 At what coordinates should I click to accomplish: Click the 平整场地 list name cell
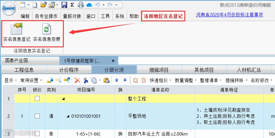[161, 116]
